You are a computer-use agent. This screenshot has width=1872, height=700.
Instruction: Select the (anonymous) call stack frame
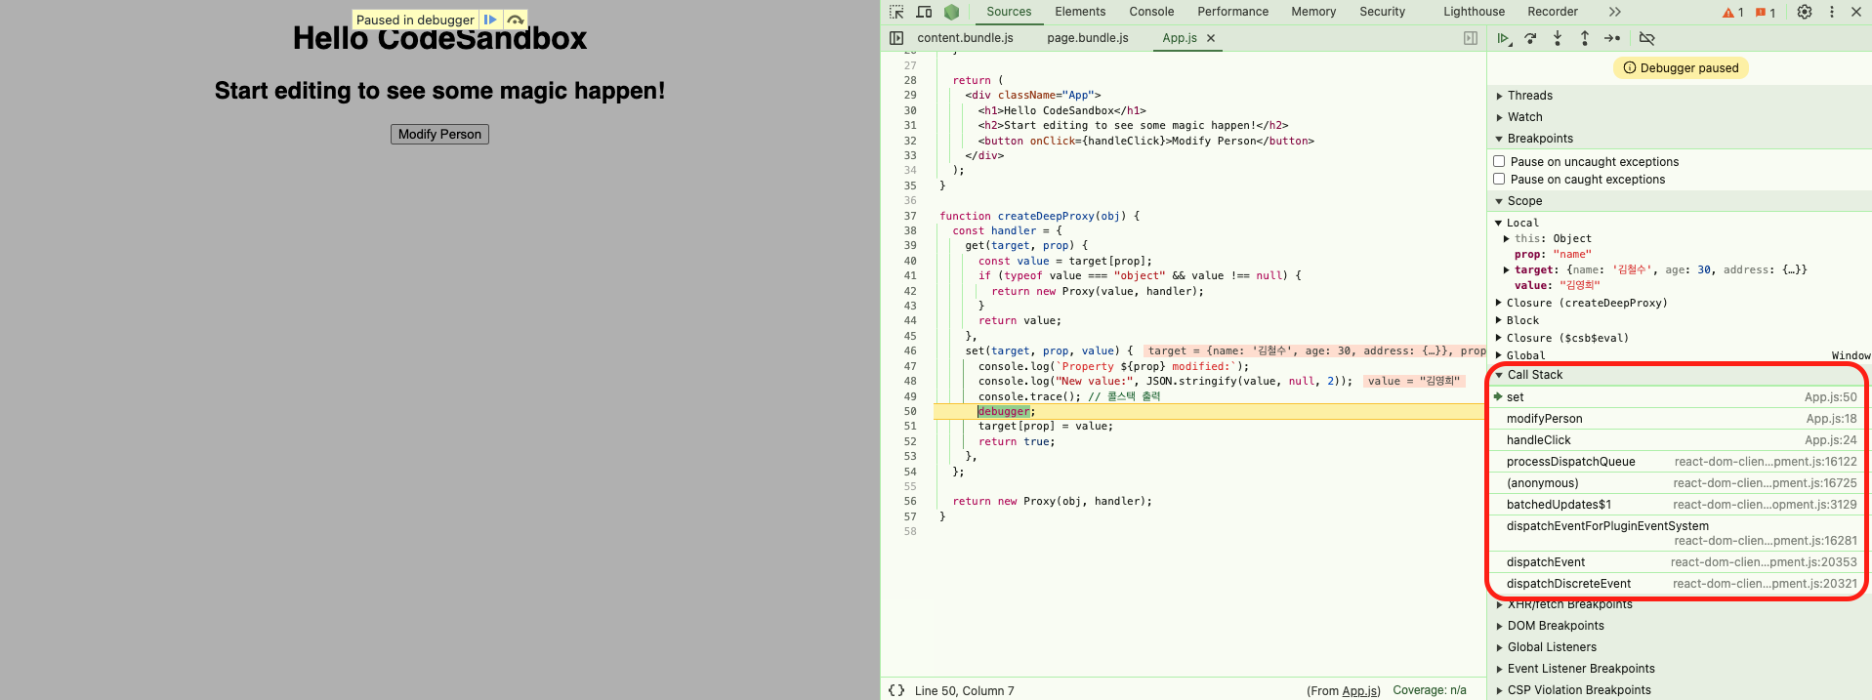1678,483
